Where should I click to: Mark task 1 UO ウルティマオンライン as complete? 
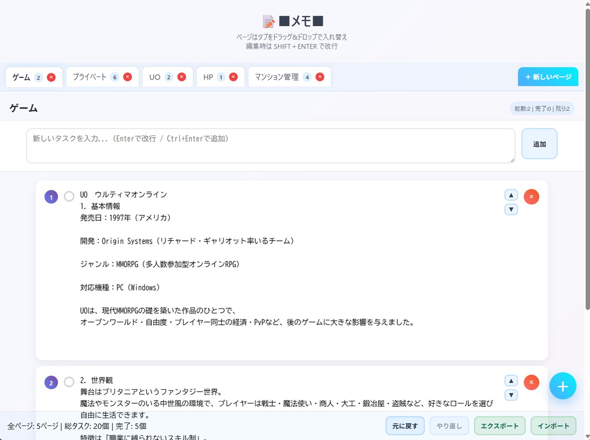69,196
